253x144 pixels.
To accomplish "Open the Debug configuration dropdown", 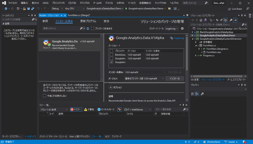I will click(57, 9).
